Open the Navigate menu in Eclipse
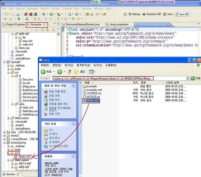The height and width of the screenshot is (177, 201). (x=32, y=9)
